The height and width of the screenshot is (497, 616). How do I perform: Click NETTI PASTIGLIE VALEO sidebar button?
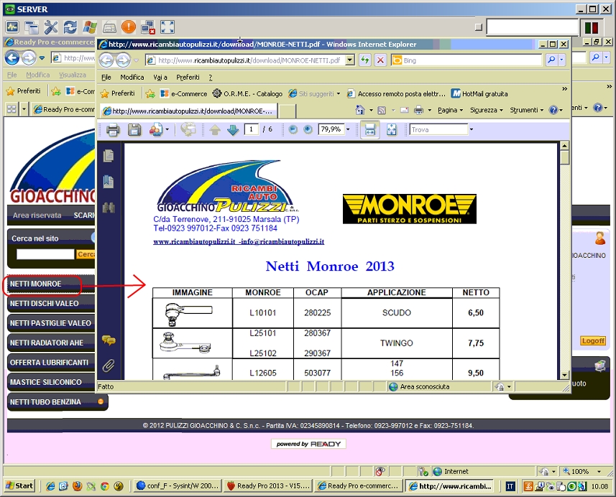[51, 323]
